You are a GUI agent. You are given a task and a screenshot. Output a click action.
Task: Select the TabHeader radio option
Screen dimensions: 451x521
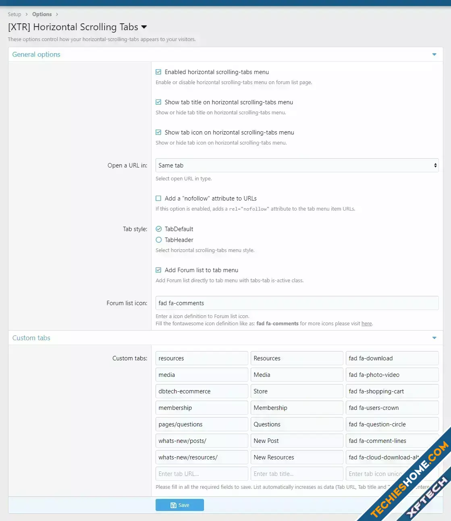(158, 240)
